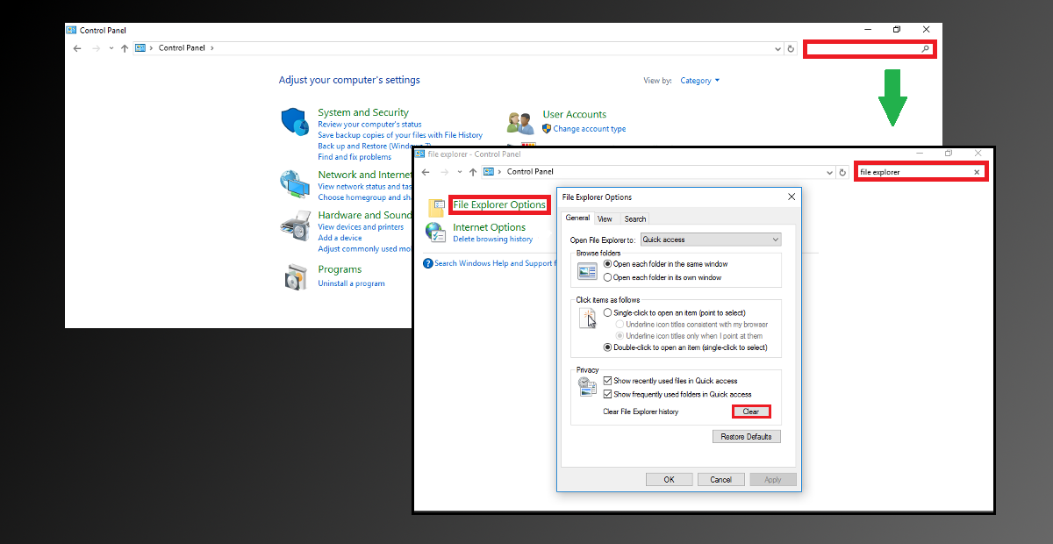The height and width of the screenshot is (544, 1053).
Task: Open System and Security category
Action: (x=363, y=112)
